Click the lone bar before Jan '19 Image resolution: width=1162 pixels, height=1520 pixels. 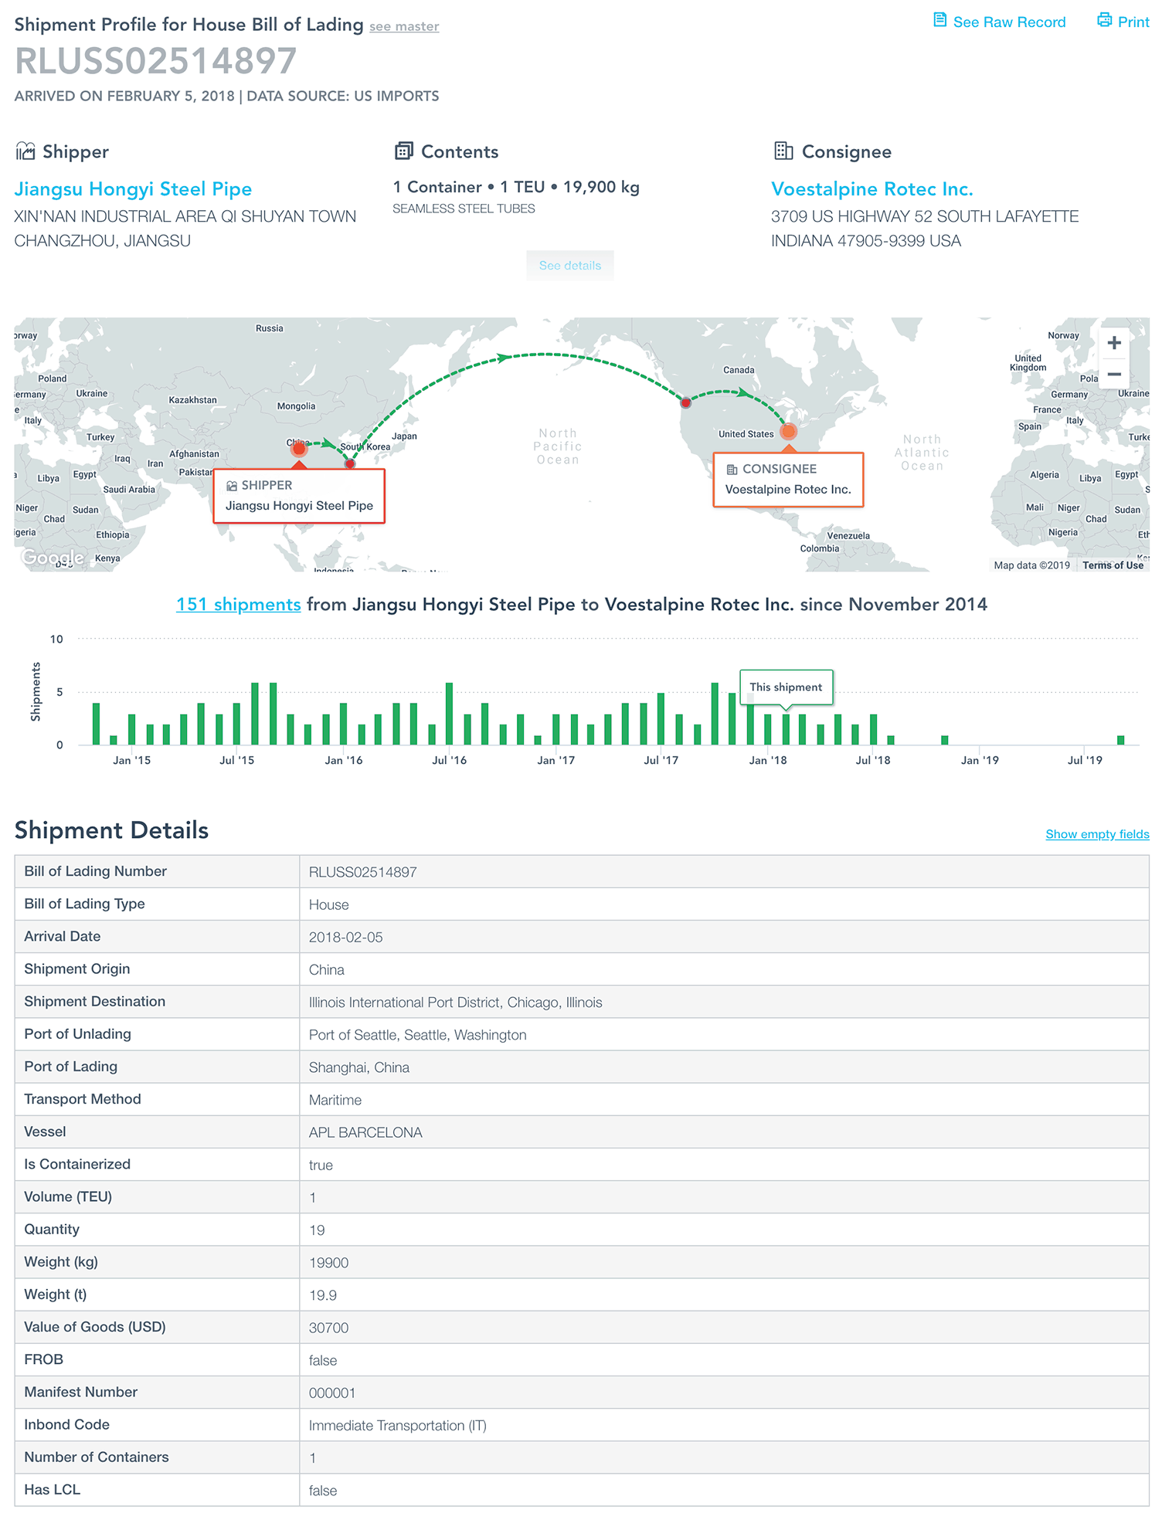944,740
